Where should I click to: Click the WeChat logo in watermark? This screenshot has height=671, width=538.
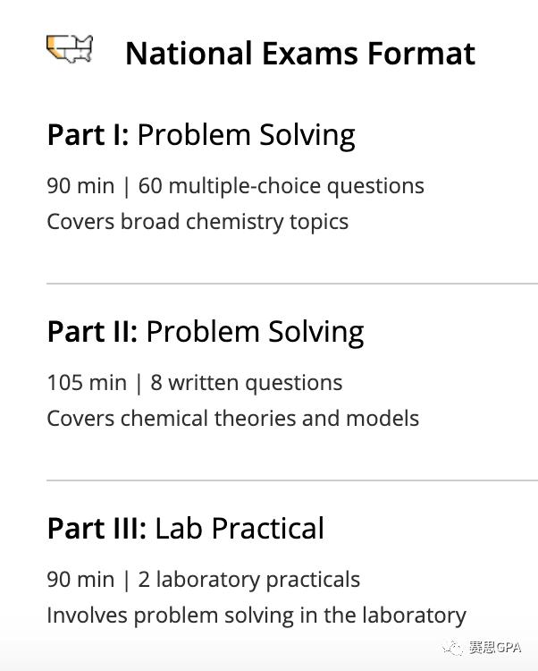point(453,647)
